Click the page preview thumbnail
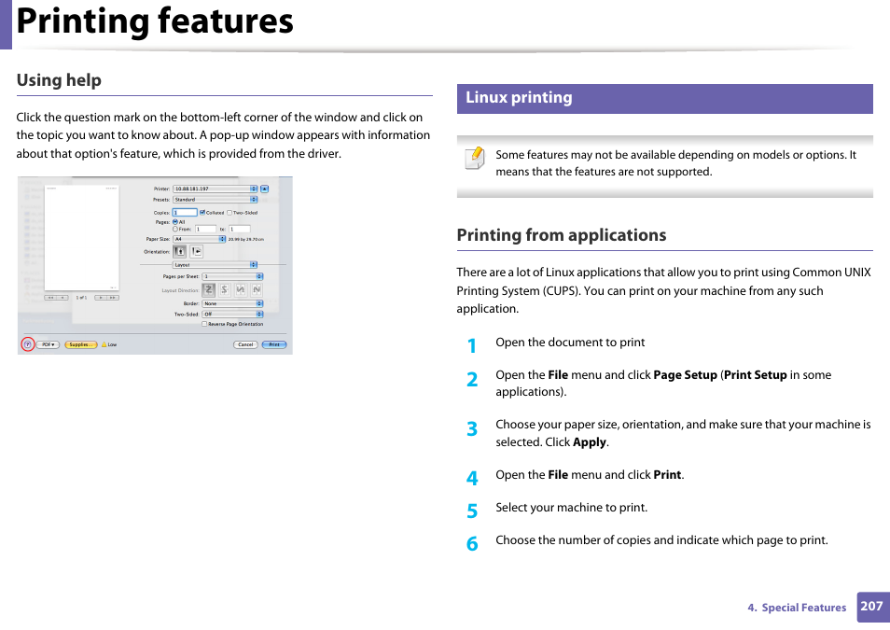 point(82,238)
